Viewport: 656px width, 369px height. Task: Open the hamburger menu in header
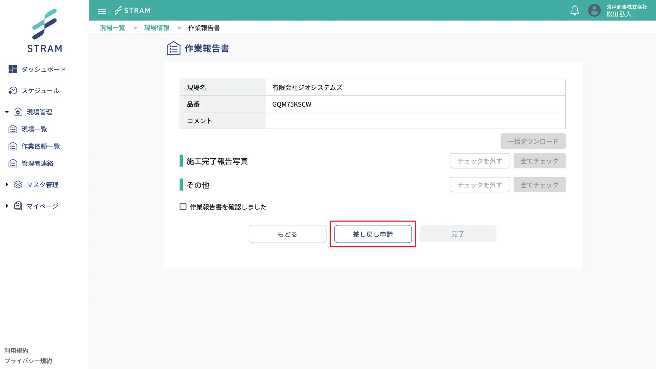click(x=102, y=11)
